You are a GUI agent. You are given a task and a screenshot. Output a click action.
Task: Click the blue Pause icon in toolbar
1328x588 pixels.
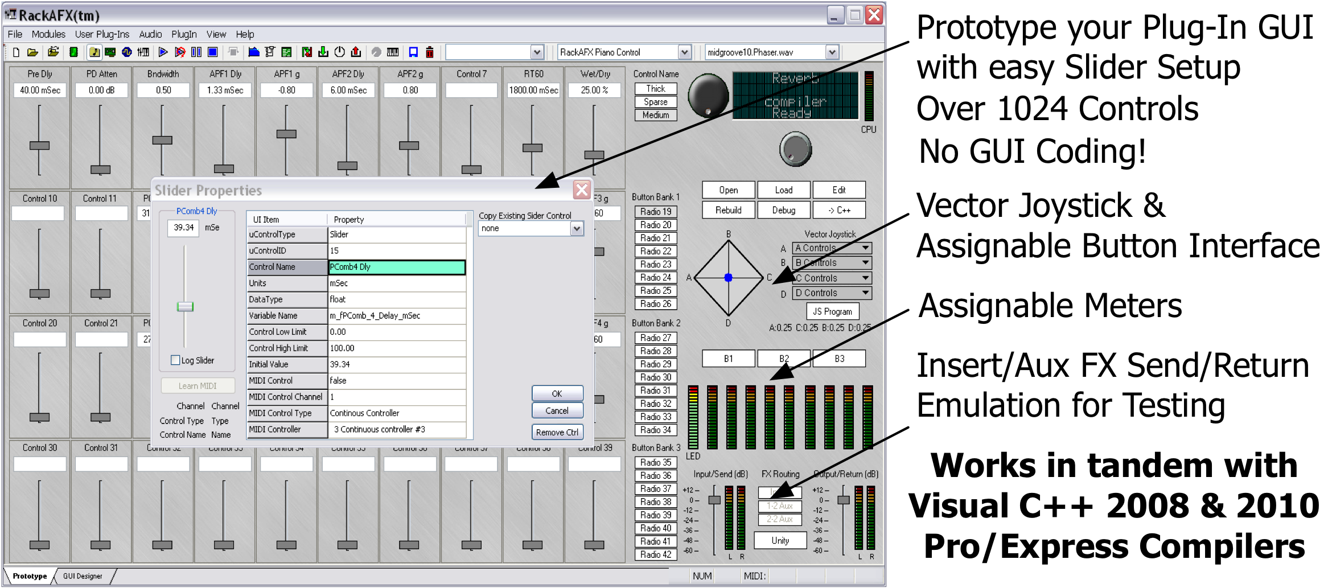[x=196, y=52]
